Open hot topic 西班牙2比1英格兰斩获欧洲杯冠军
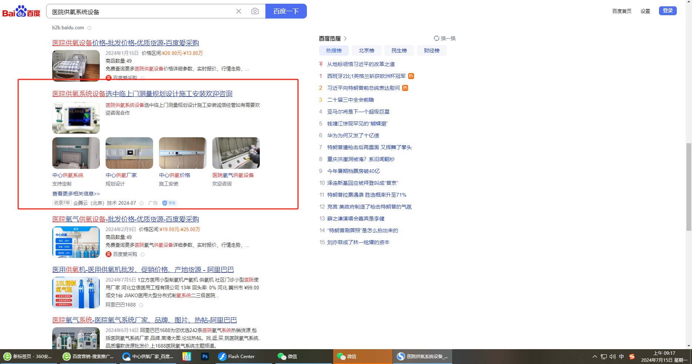Image resolution: width=692 pixels, height=364 pixels. pyautogui.click(x=367, y=76)
